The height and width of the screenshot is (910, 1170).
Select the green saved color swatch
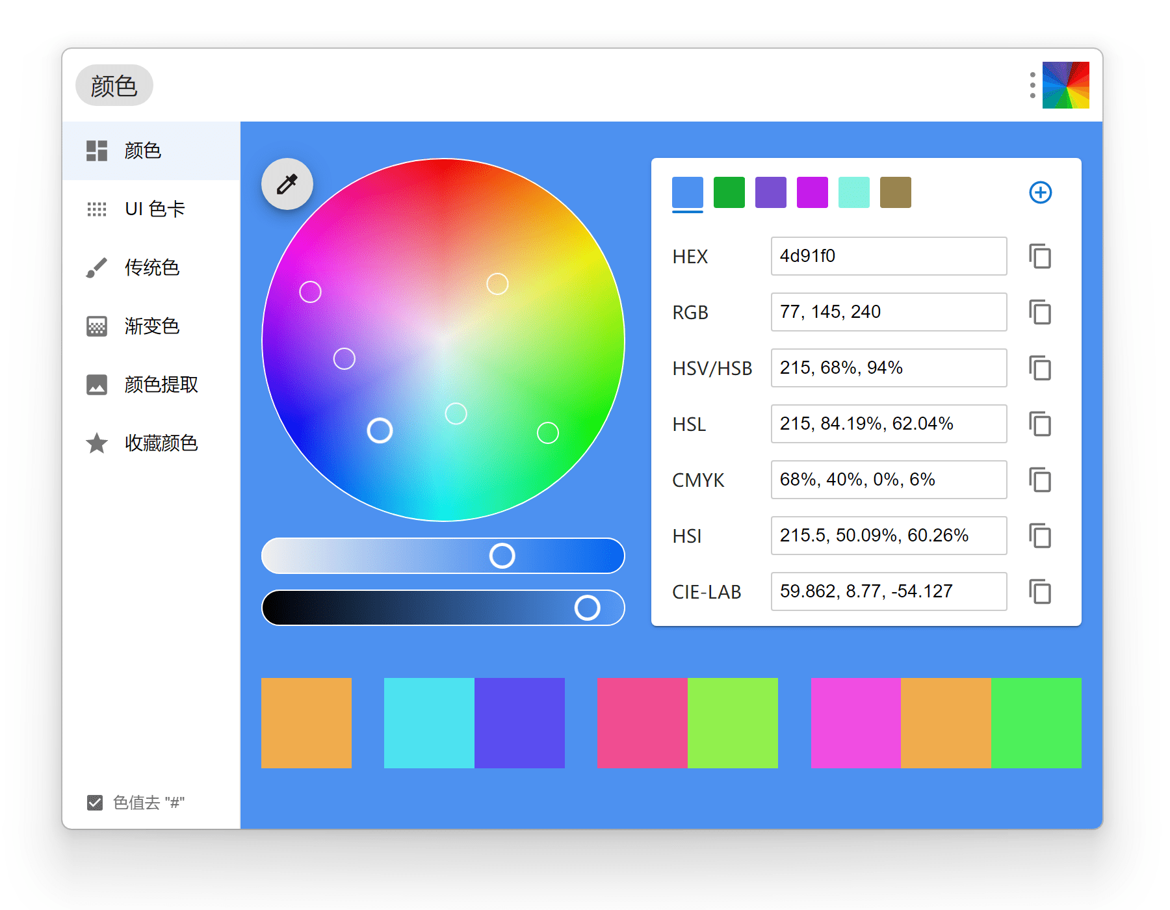coord(729,192)
